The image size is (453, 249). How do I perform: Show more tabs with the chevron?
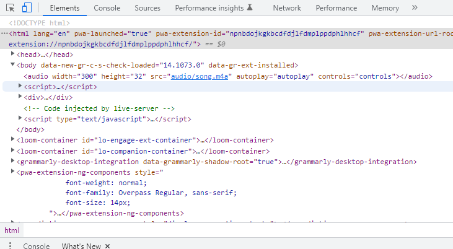(415, 7)
